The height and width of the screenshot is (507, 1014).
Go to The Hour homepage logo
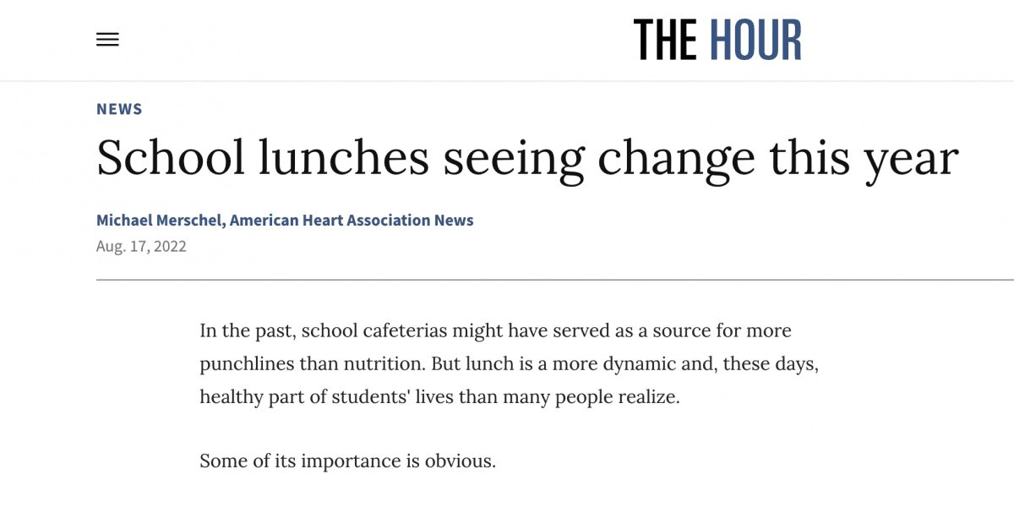[717, 40]
